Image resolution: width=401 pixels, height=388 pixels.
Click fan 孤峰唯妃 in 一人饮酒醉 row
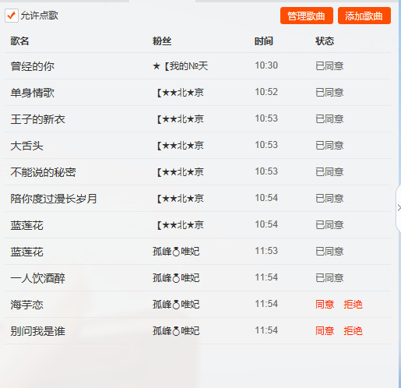[x=176, y=278]
